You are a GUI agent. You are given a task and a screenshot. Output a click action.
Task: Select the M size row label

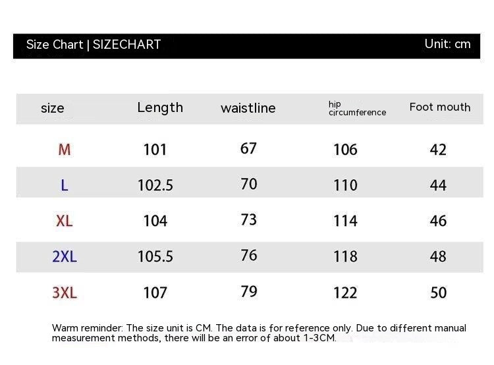(65, 150)
